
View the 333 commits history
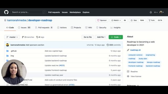(114, 45)
